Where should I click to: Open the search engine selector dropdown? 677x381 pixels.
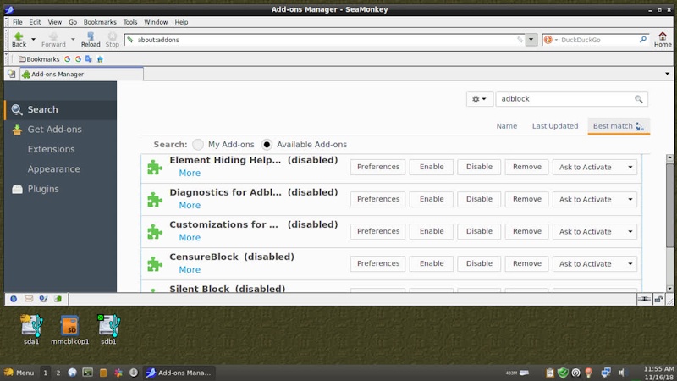550,40
